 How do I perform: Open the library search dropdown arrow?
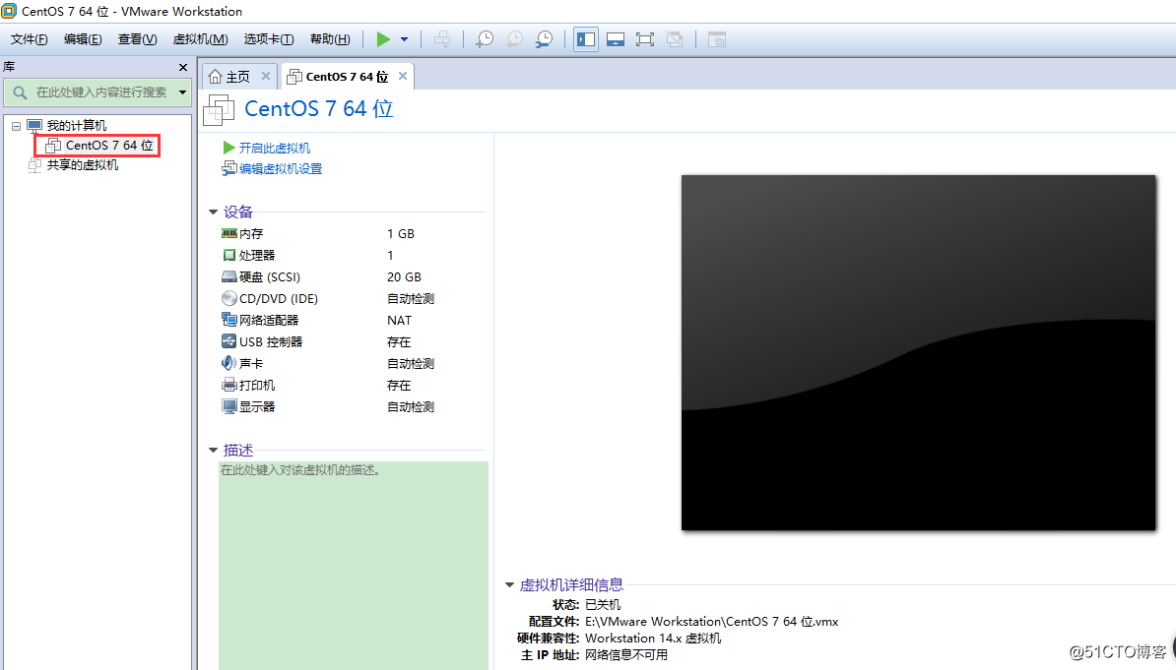pos(182,92)
